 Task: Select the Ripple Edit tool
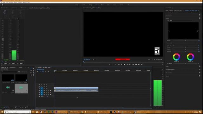coord(31,71)
